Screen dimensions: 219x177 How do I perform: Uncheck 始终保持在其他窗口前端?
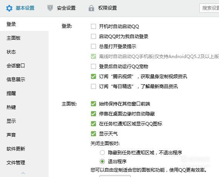[x=93, y=104]
